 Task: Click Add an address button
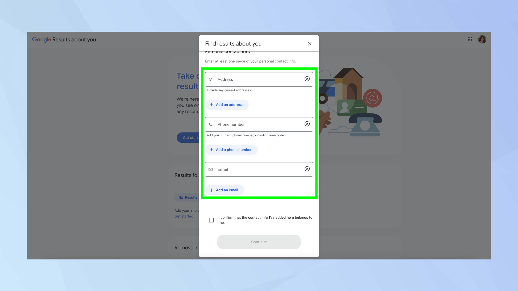coord(227,105)
